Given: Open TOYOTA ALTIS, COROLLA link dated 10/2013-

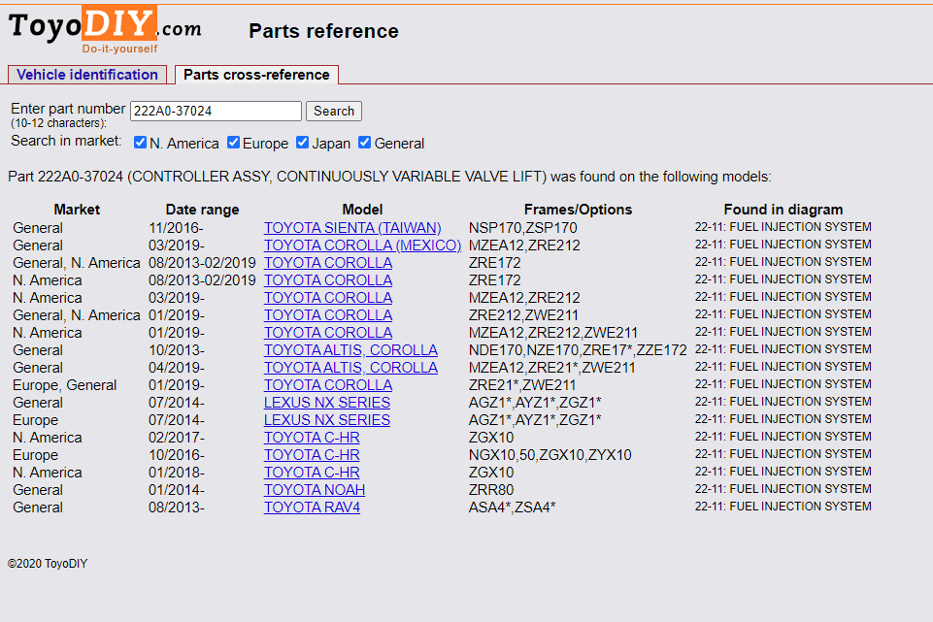Looking at the screenshot, I should click(351, 350).
